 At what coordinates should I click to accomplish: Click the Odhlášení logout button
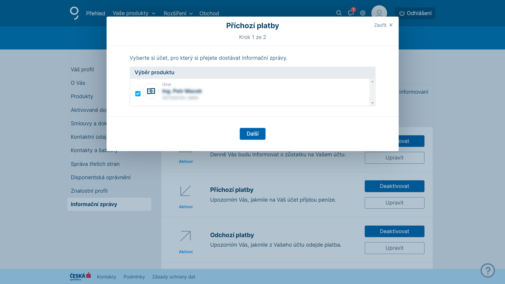tap(415, 13)
